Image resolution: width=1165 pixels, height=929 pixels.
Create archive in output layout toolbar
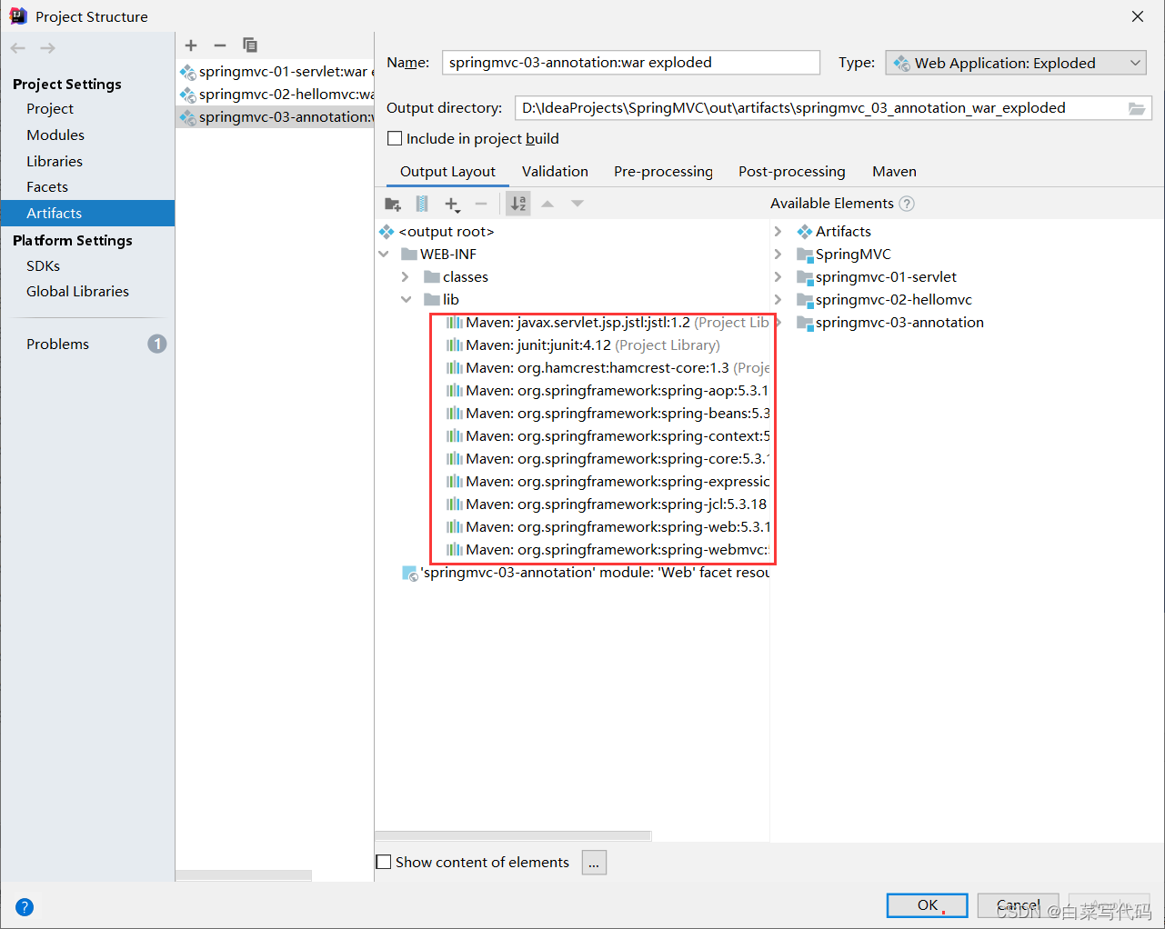(422, 204)
